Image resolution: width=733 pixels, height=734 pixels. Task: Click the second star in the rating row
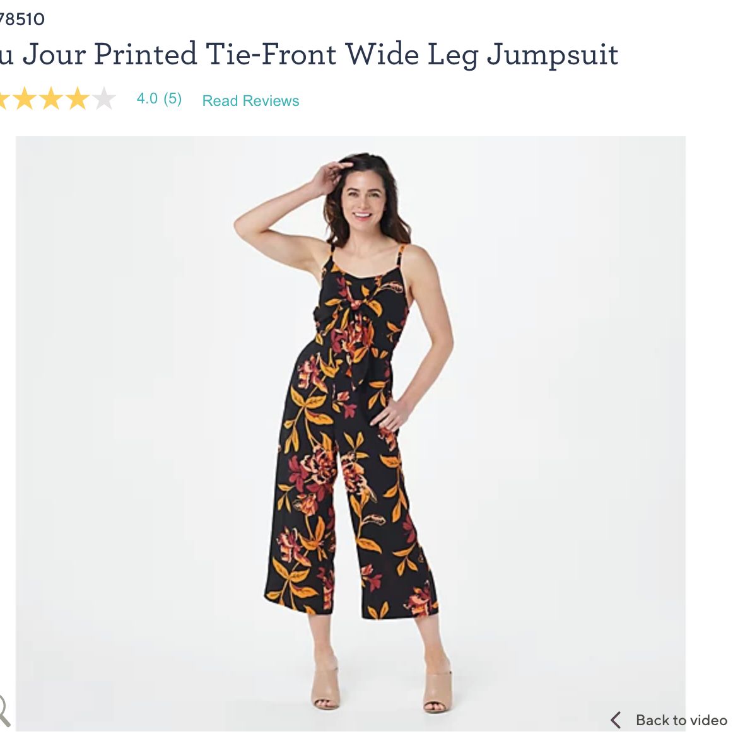[x=25, y=99]
